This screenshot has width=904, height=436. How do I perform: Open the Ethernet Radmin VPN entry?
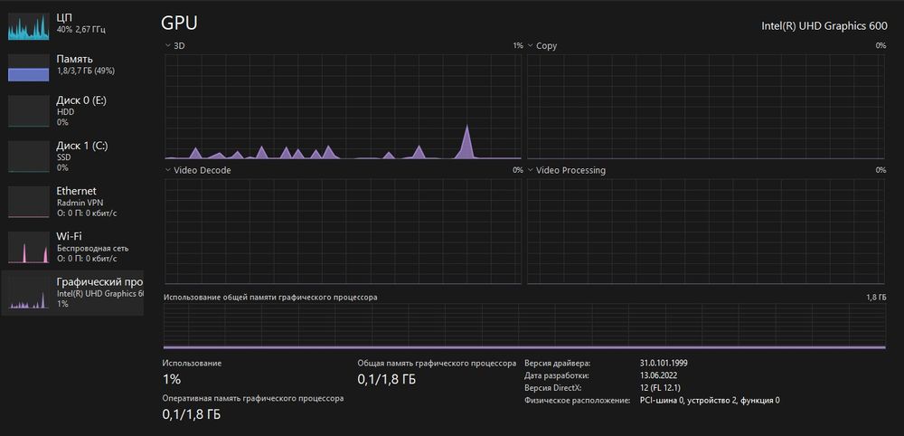click(x=72, y=202)
